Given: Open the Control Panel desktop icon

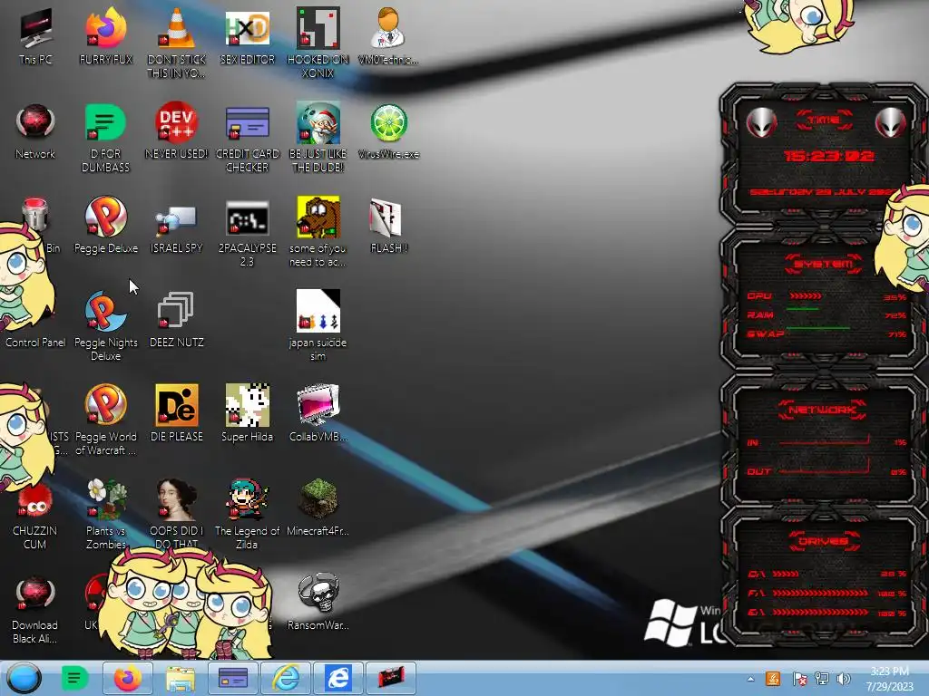Looking at the screenshot, I should point(35,342).
